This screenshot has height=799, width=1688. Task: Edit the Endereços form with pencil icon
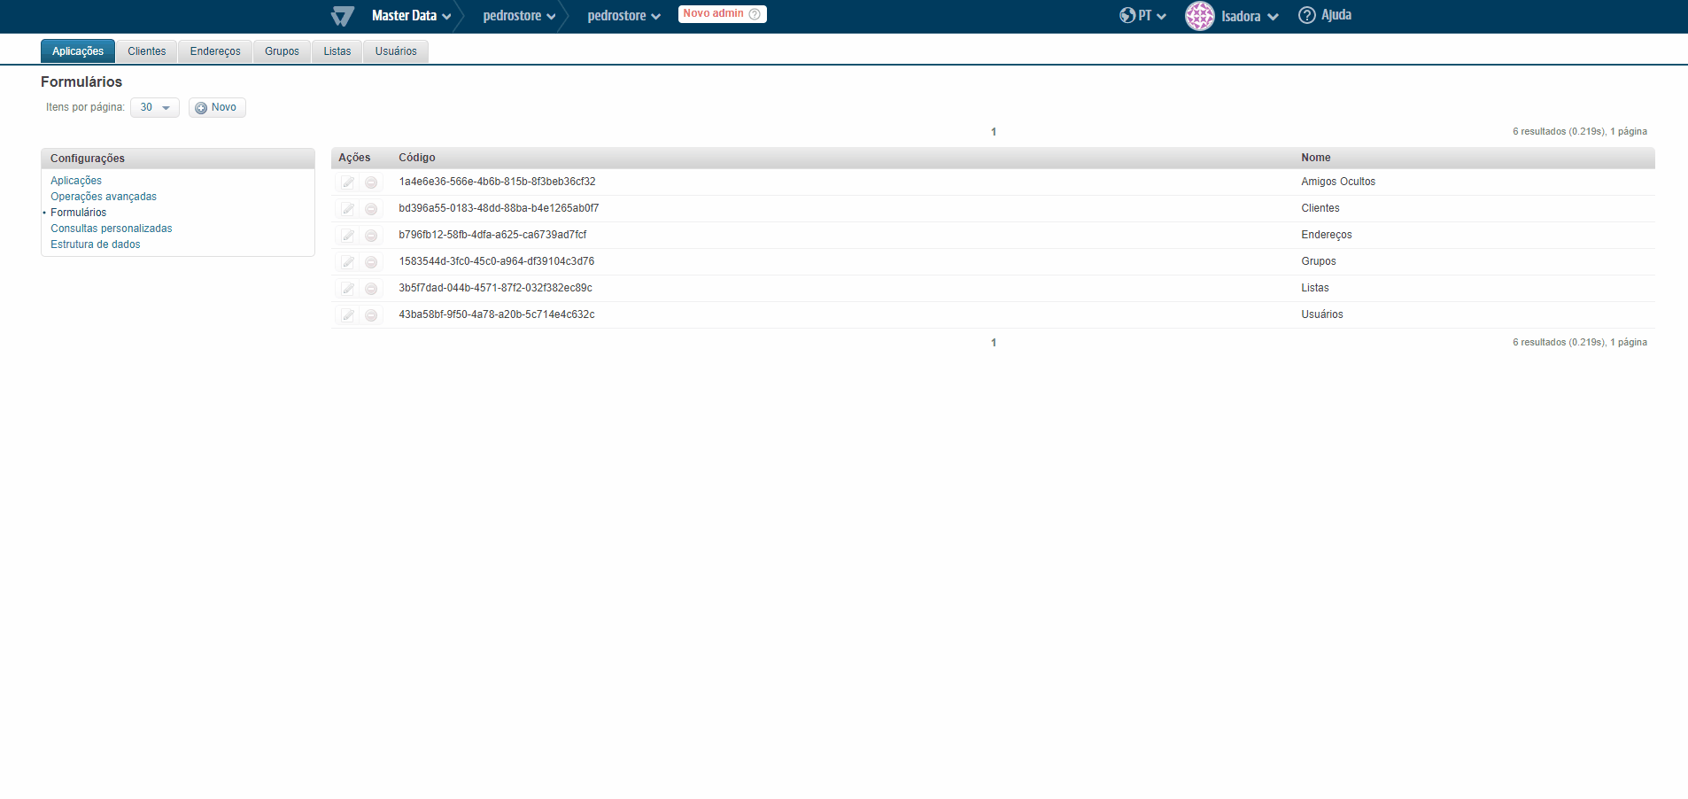(347, 236)
